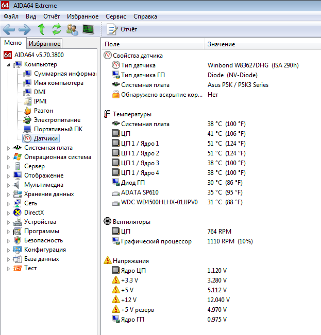The height and width of the screenshot is (335, 321).
Task: Expand the Мультимедиа tree node
Action: 8,185
